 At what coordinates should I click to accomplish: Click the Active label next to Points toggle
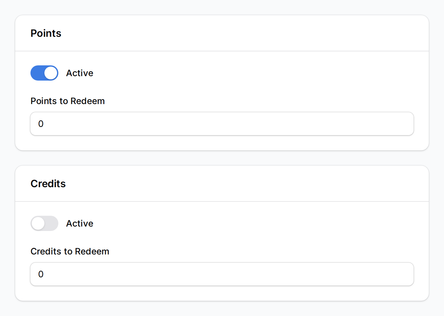pyautogui.click(x=79, y=73)
